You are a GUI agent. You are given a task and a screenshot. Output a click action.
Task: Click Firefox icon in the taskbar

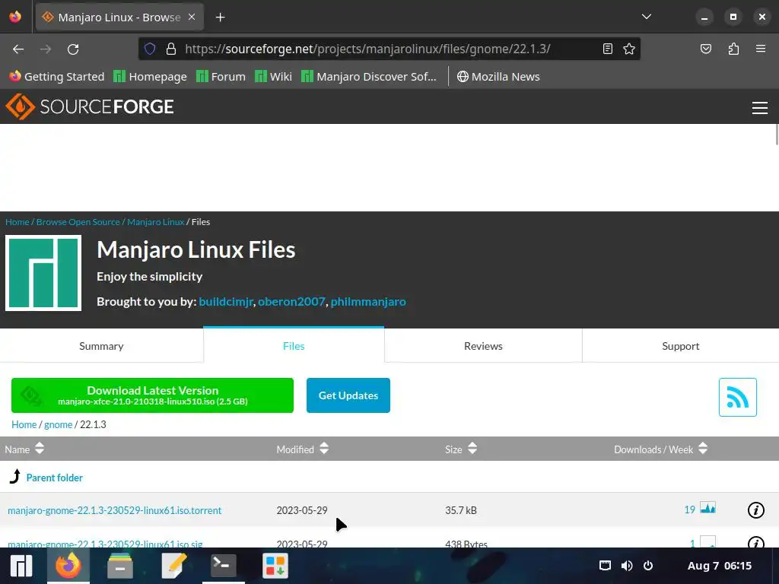click(68, 566)
